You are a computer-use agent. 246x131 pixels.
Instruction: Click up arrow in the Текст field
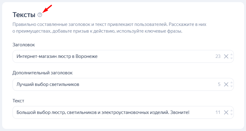232,111
